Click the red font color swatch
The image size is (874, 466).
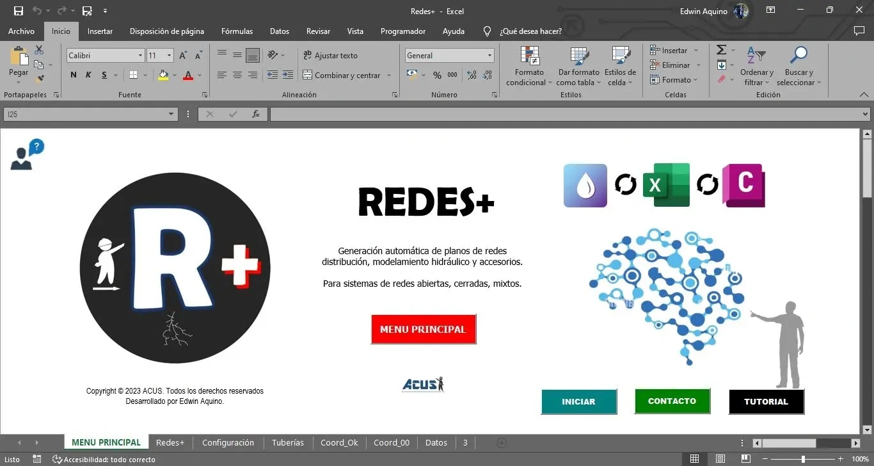coord(188,75)
